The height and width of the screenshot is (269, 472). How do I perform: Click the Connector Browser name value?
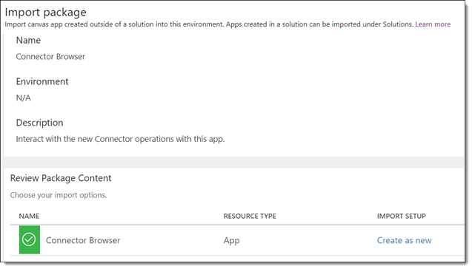coord(50,57)
